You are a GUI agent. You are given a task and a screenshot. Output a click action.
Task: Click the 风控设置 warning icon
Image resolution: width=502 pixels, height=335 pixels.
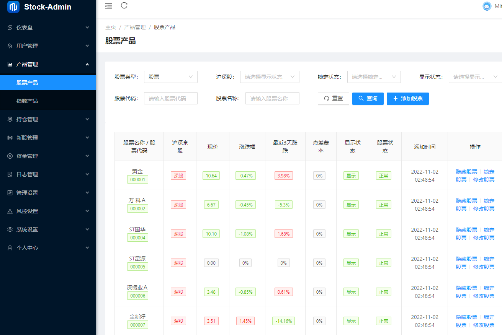pyautogui.click(x=10, y=211)
